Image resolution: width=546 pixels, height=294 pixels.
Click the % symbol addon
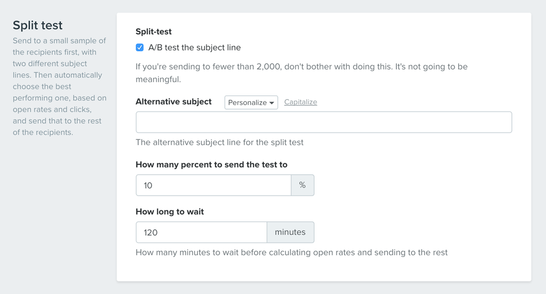303,185
